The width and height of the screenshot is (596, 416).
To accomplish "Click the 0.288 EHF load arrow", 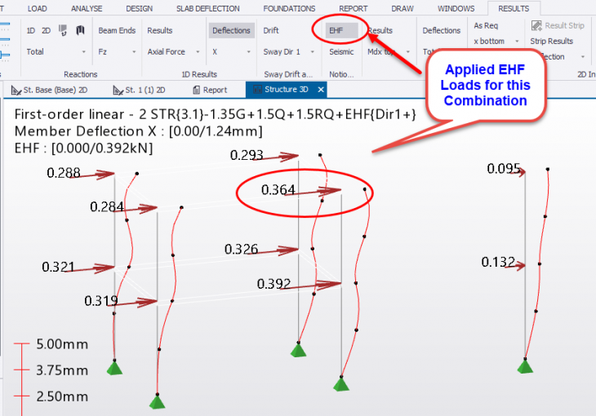I will click(x=92, y=175).
